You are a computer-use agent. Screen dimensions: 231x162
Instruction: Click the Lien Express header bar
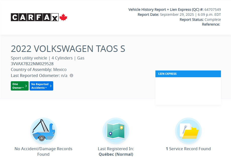[x=188, y=74]
